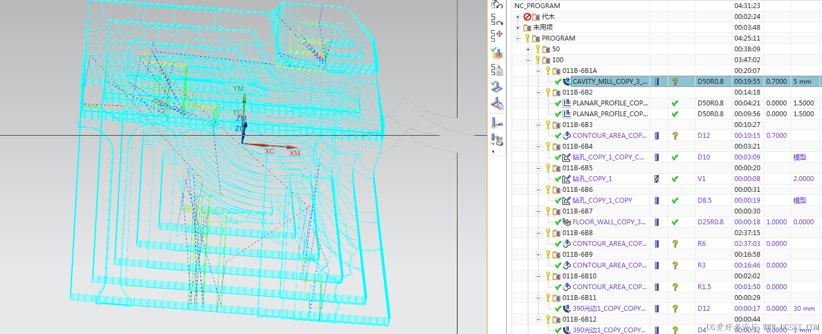Expand the 代木 program group
This screenshot has width=822, height=334.
pyautogui.click(x=518, y=17)
